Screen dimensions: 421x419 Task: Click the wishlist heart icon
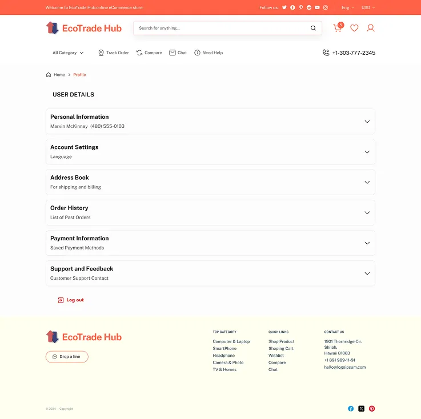tap(354, 28)
